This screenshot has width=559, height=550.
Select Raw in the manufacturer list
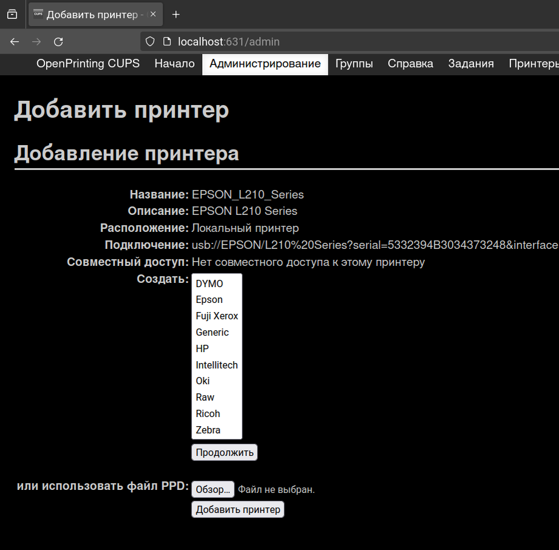pos(217,398)
